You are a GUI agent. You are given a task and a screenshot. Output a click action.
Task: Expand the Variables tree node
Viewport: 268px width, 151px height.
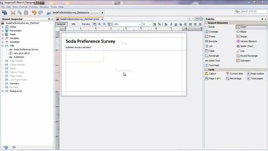click(x=3, y=38)
